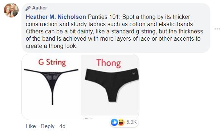The height and width of the screenshot is (135, 224).
Task: Open the G String comparison image
Action: [51, 87]
